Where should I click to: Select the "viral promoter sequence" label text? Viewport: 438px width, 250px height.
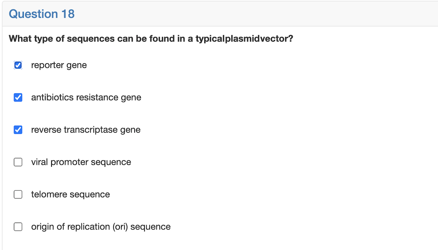(81, 162)
